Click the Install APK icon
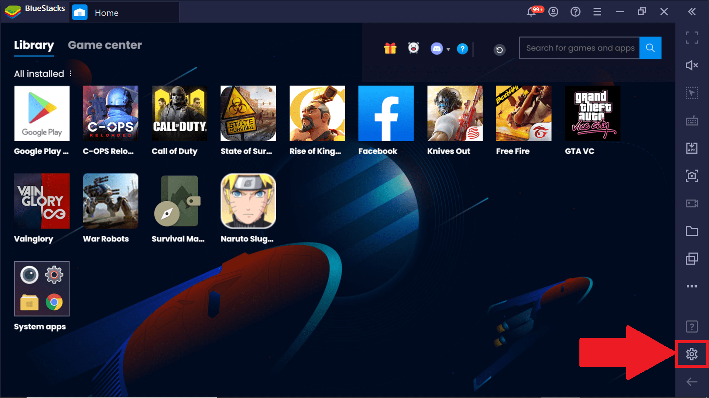The height and width of the screenshot is (398, 709). pos(692,148)
